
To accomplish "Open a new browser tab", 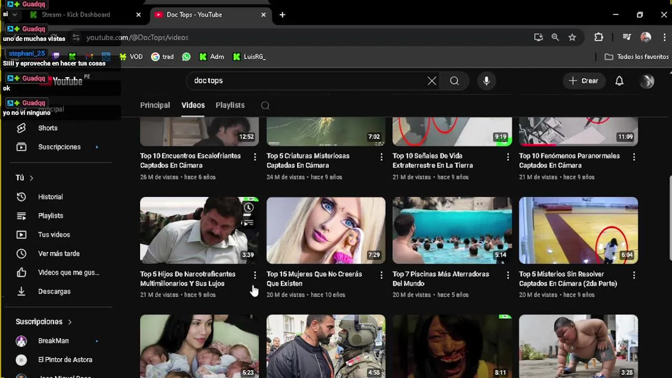I will [x=282, y=15].
